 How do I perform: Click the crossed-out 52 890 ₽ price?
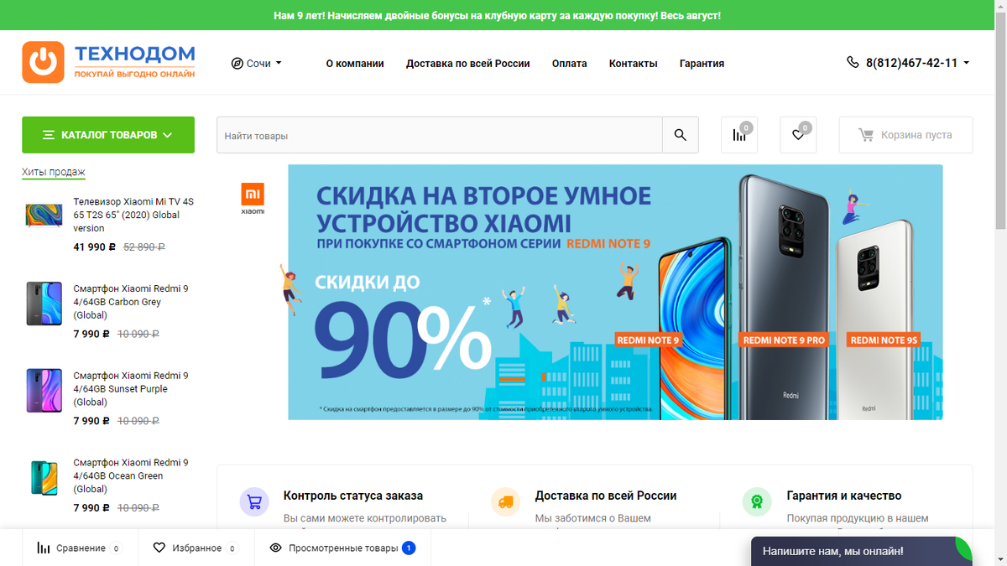tap(144, 247)
